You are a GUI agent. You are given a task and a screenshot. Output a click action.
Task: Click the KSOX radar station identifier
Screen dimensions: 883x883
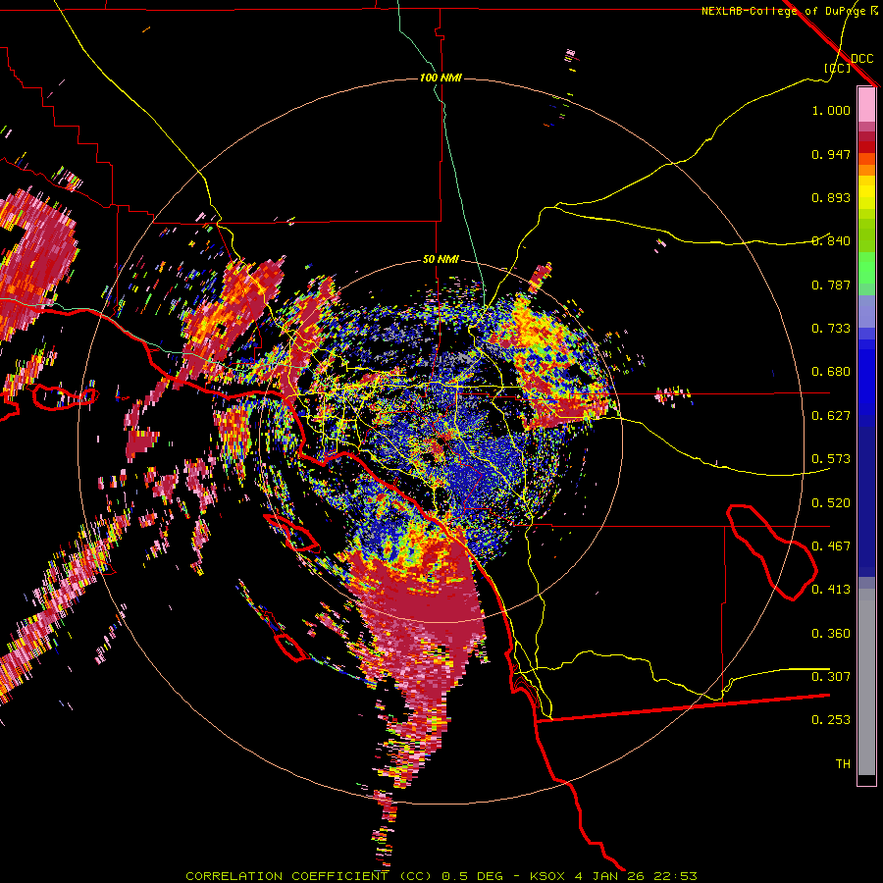[547, 876]
